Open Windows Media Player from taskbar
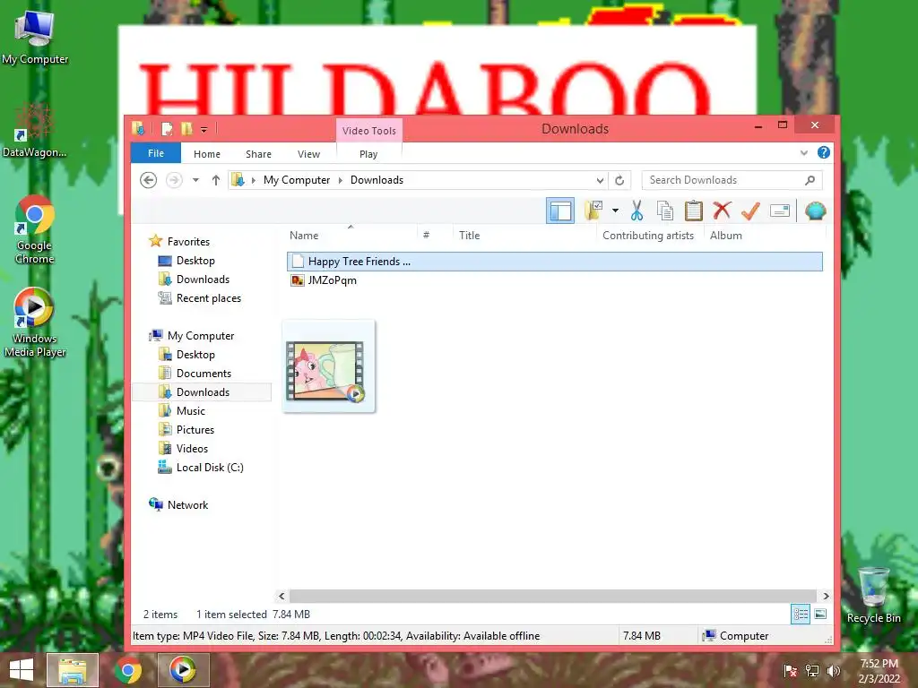Viewport: 918px width, 688px height. (x=183, y=670)
